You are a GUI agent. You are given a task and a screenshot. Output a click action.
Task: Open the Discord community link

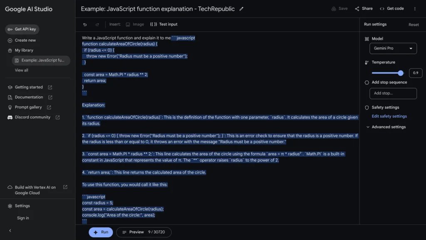(33, 117)
